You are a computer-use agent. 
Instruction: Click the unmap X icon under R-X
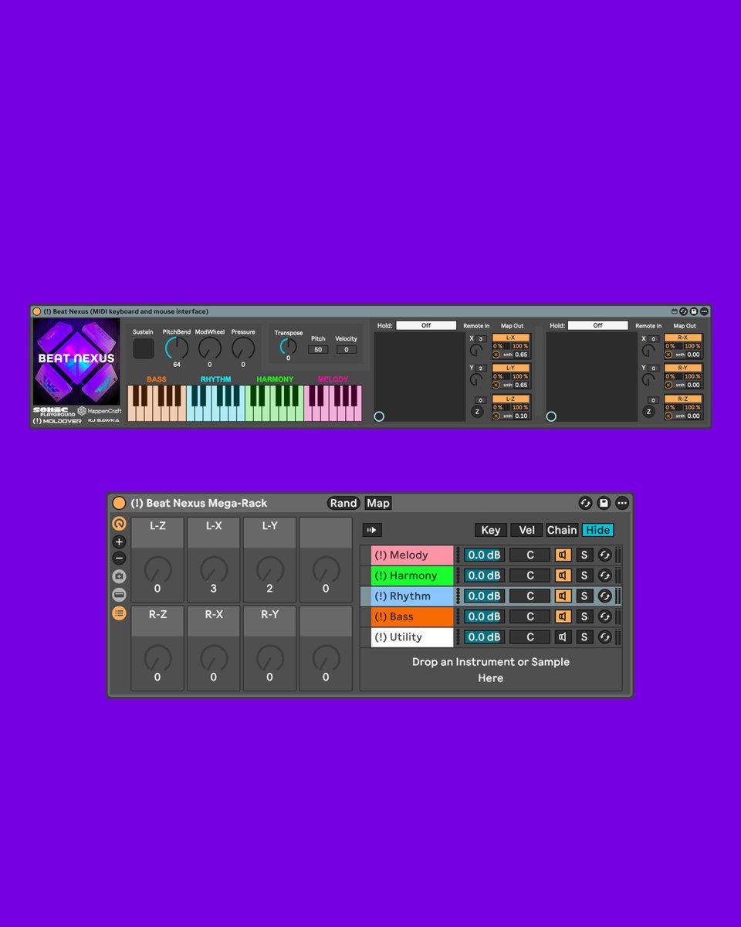tap(668, 355)
